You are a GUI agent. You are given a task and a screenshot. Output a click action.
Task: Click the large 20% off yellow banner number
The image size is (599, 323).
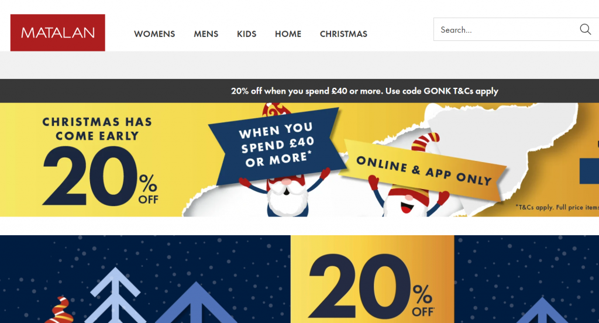100,176
